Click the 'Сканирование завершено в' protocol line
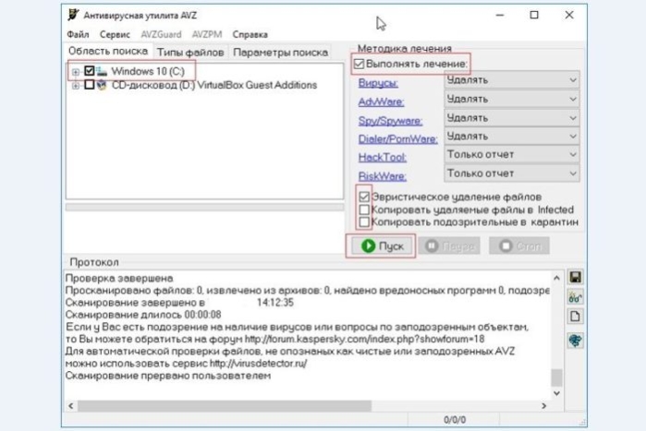This screenshot has width=646, height=431. (x=179, y=303)
